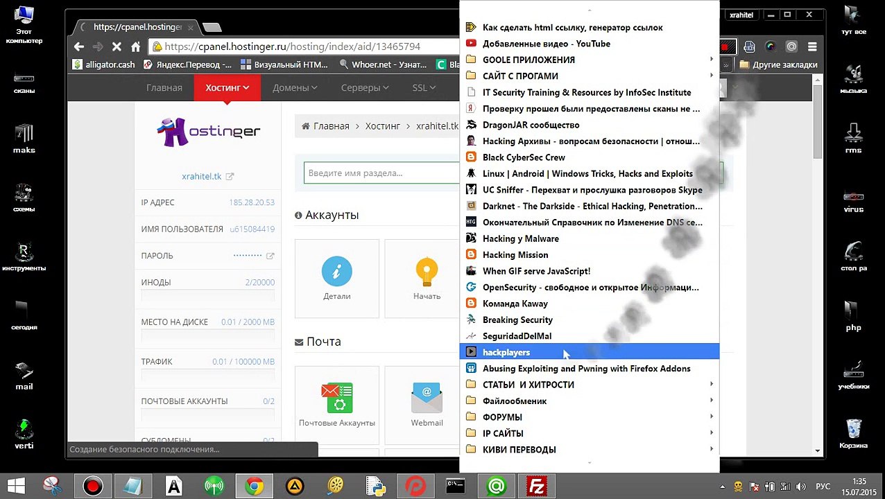
Task: Expand КИВИ ПЕРЕВОДЫ bookmark folder
Action: point(589,449)
